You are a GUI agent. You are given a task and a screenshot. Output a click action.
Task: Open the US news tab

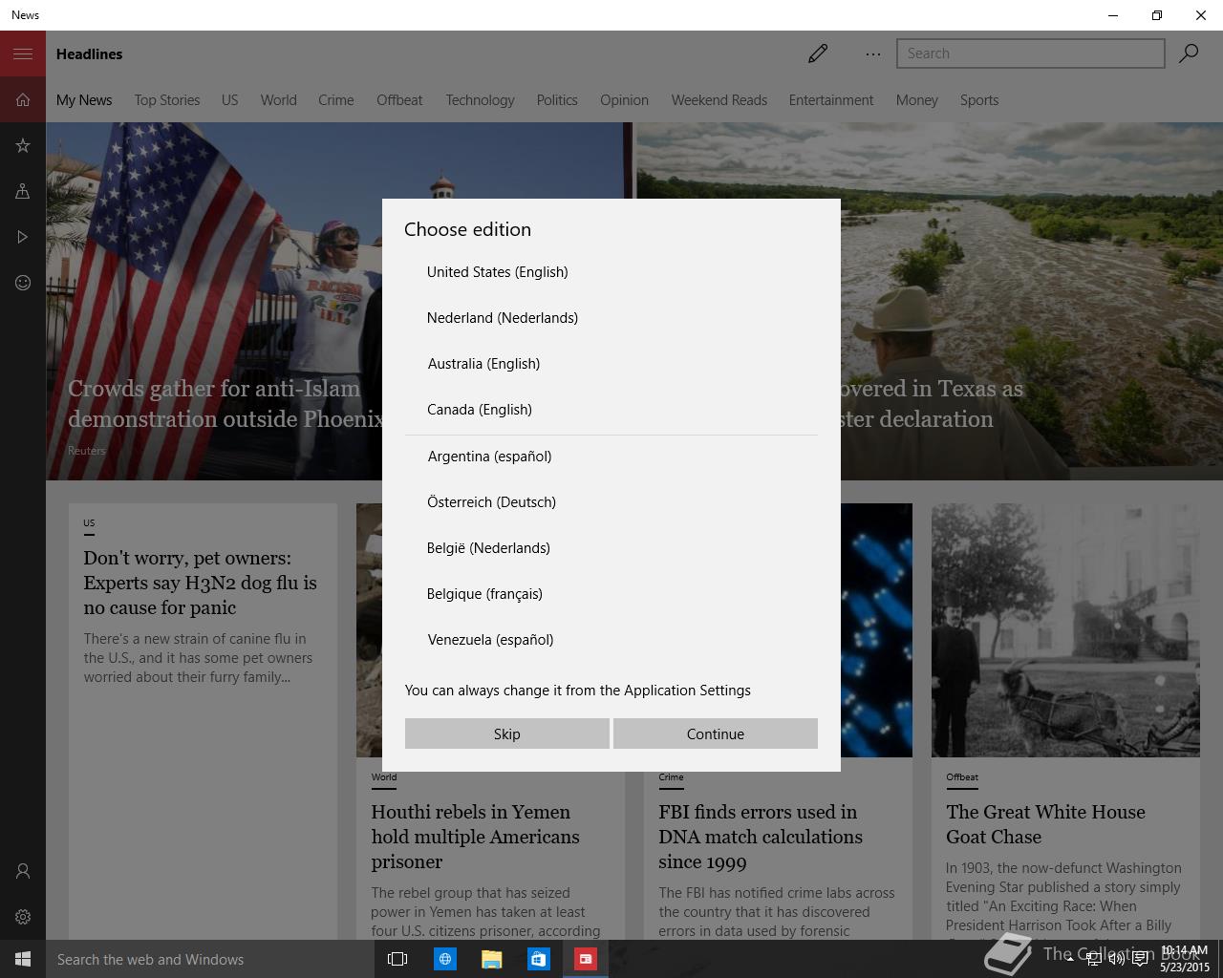[x=230, y=100]
